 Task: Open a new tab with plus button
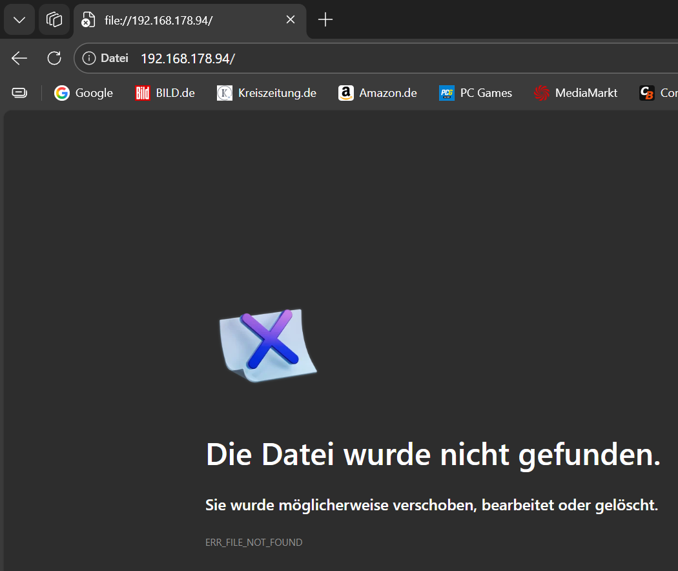tap(325, 20)
